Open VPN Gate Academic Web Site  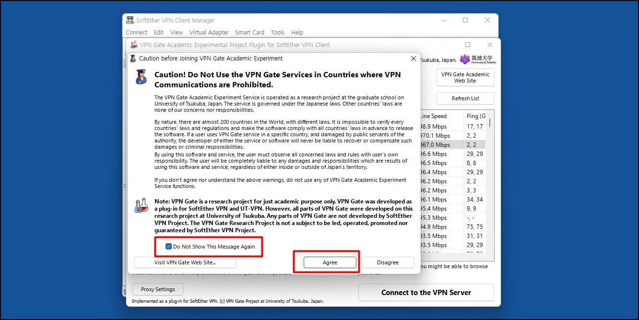465,78
